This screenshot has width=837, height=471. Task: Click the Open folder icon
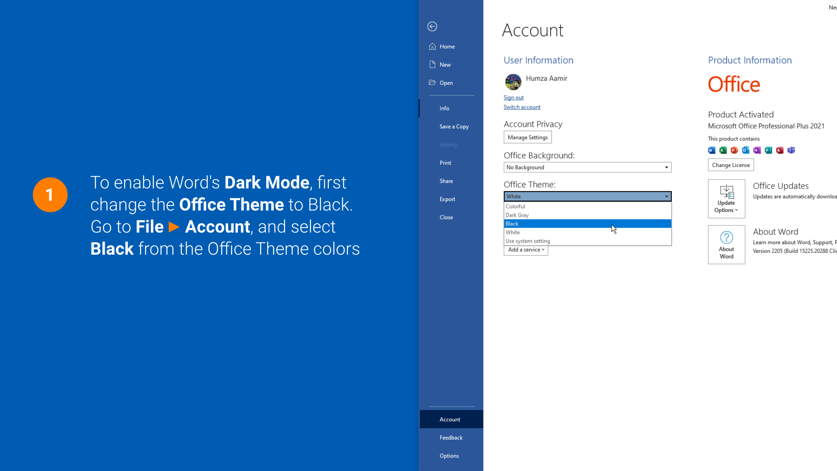432,82
